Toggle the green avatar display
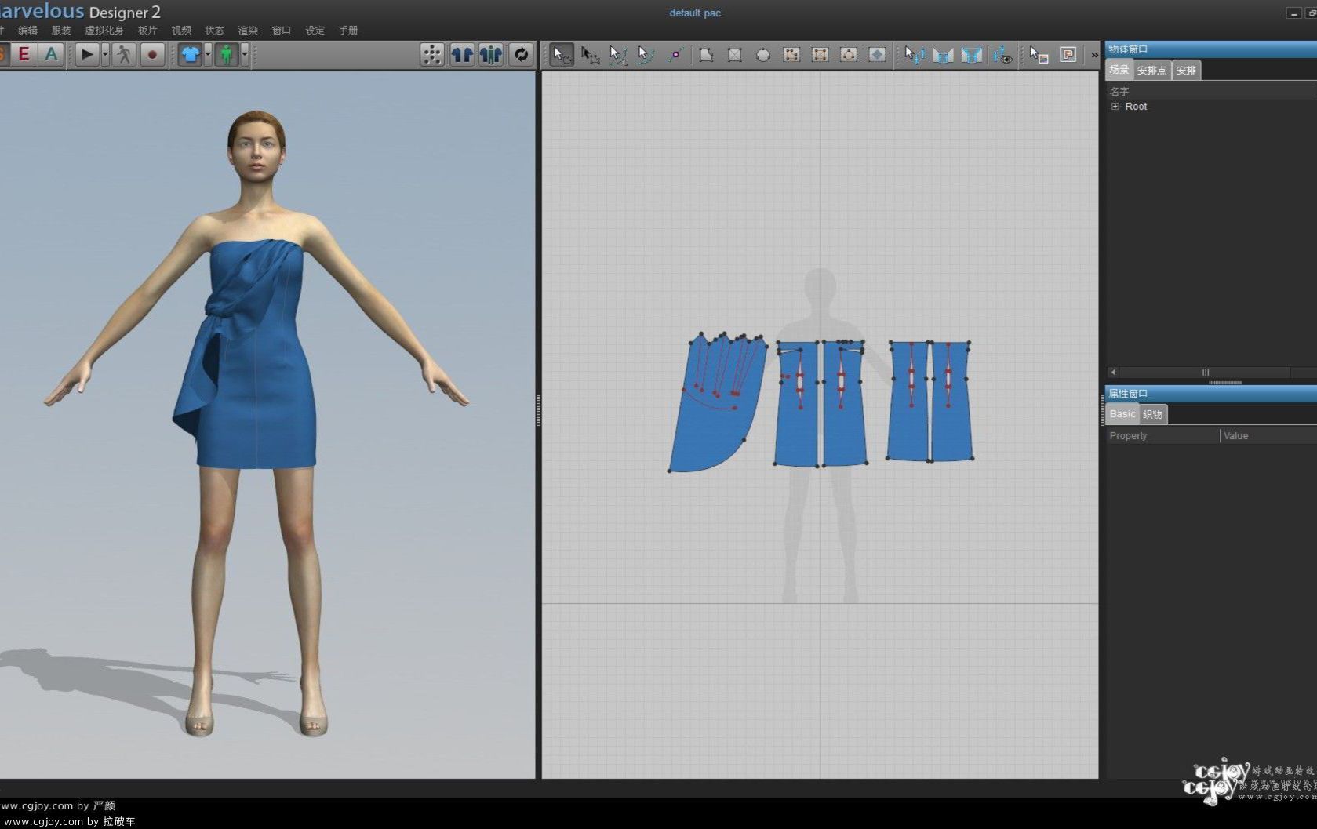Viewport: 1317px width, 829px height. click(x=227, y=54)
